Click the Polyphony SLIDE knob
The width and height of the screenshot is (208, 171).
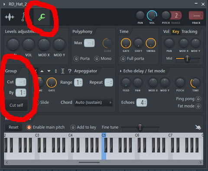click(107, 43)
